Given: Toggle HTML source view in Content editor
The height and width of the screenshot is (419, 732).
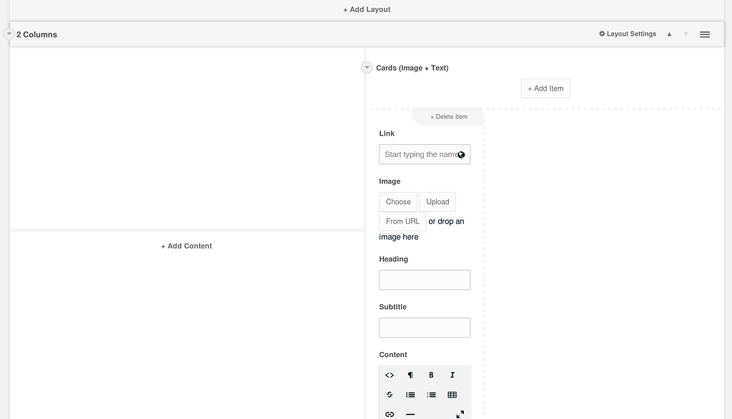Looking at the screenshot, I should point(390,375).
